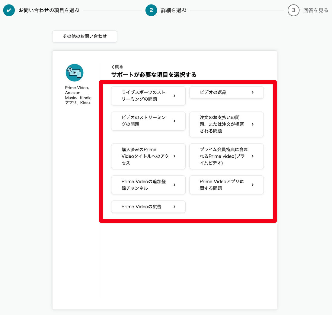
Task: Select ライブスポーツのストリーミングの問題
Action: [x=148, y=96]
